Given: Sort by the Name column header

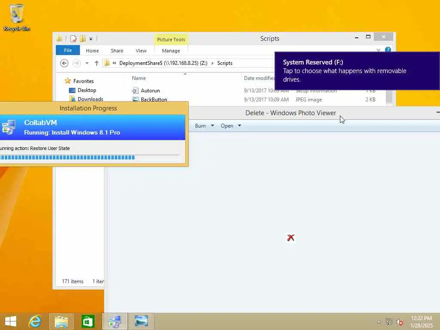Looking at the screenshot, I should pyautogui.click(x=139, y=78).
